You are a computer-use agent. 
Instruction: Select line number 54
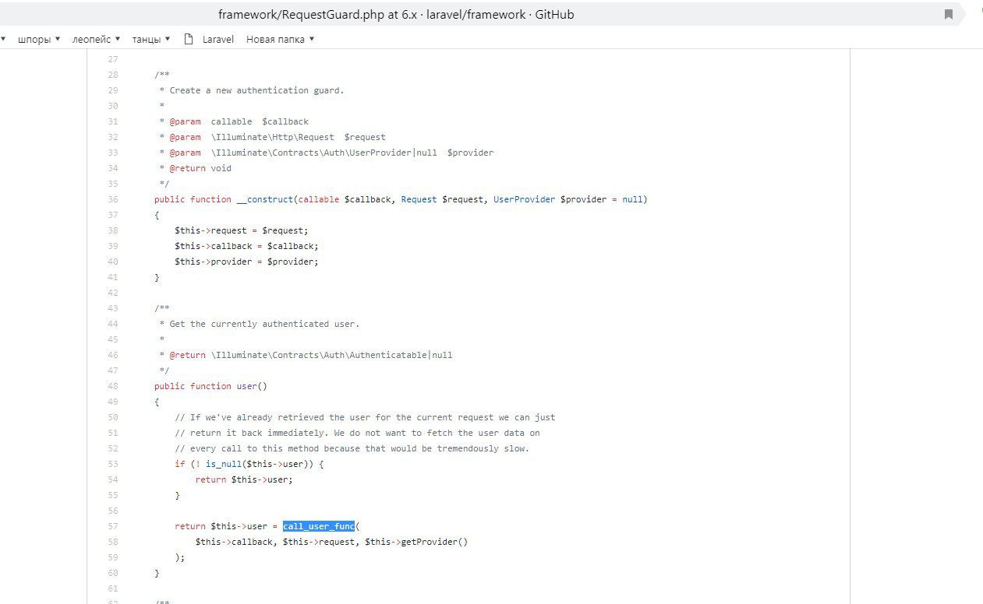pyautogui.click(x=112, y=479)
